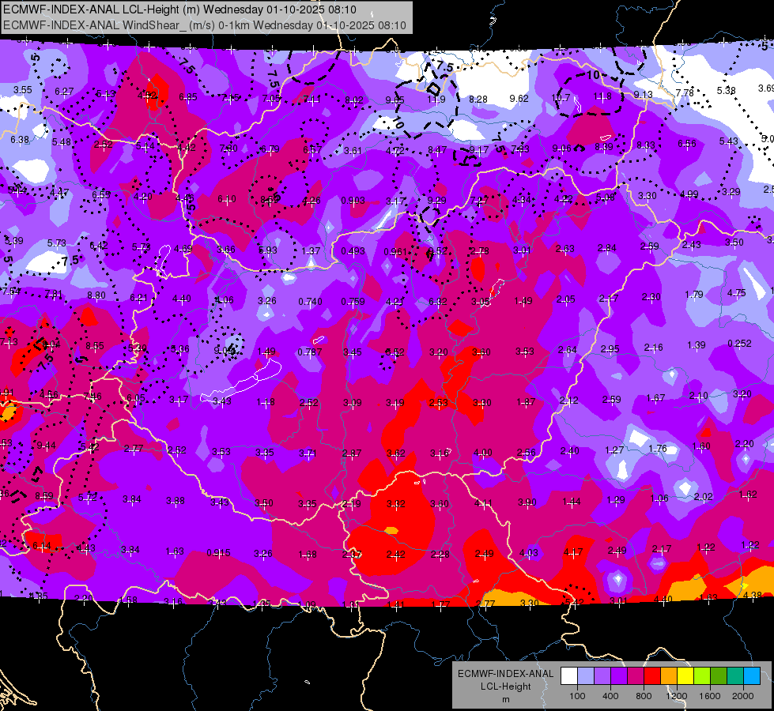Image resolution: width=774 pixels, height=711 pixels.
Task: Click the 0.493 grid point value
Action: pos(353,252)
